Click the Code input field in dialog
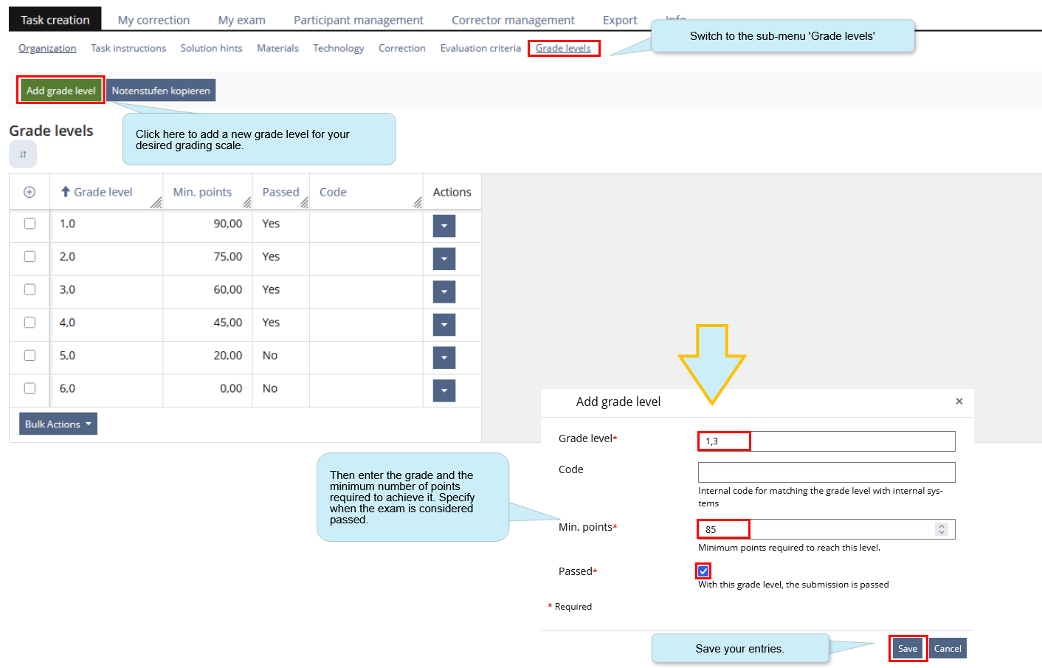Image resolution: width=1042 pixels, height=668 pixels. tap(826, 472)
